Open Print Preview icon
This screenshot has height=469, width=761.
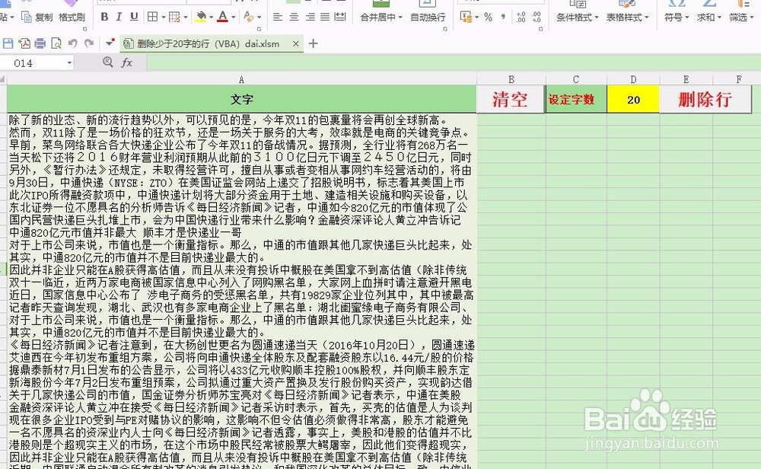coord(56,43)
